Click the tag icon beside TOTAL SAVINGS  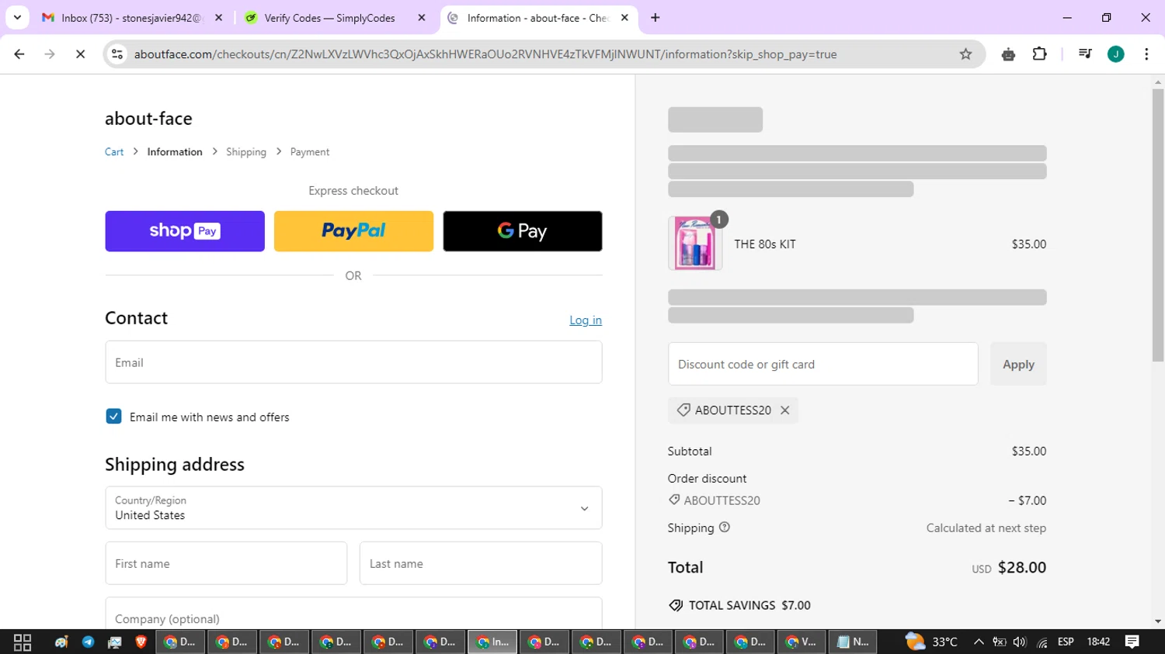point(676,605)
